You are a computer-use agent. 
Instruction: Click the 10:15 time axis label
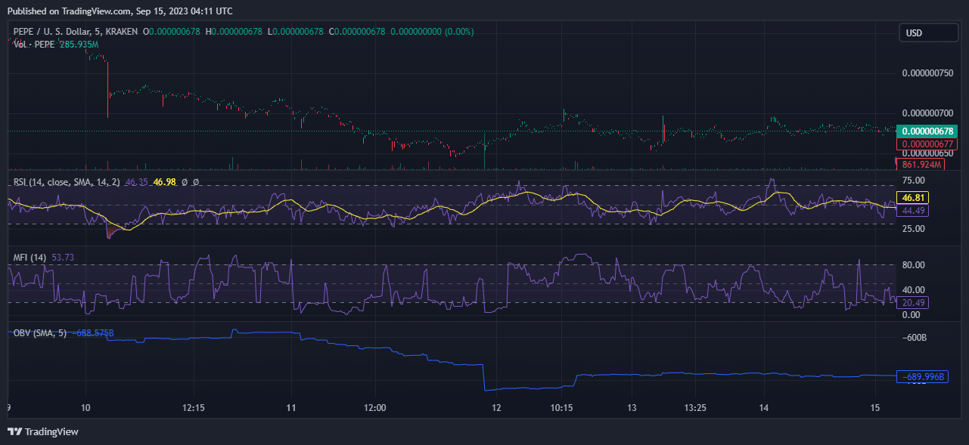pos(561,407)
